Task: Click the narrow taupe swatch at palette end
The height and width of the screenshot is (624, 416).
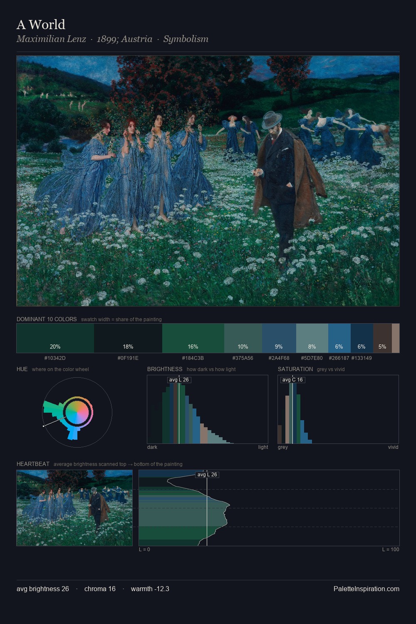Action: click(x=396, y=338)
